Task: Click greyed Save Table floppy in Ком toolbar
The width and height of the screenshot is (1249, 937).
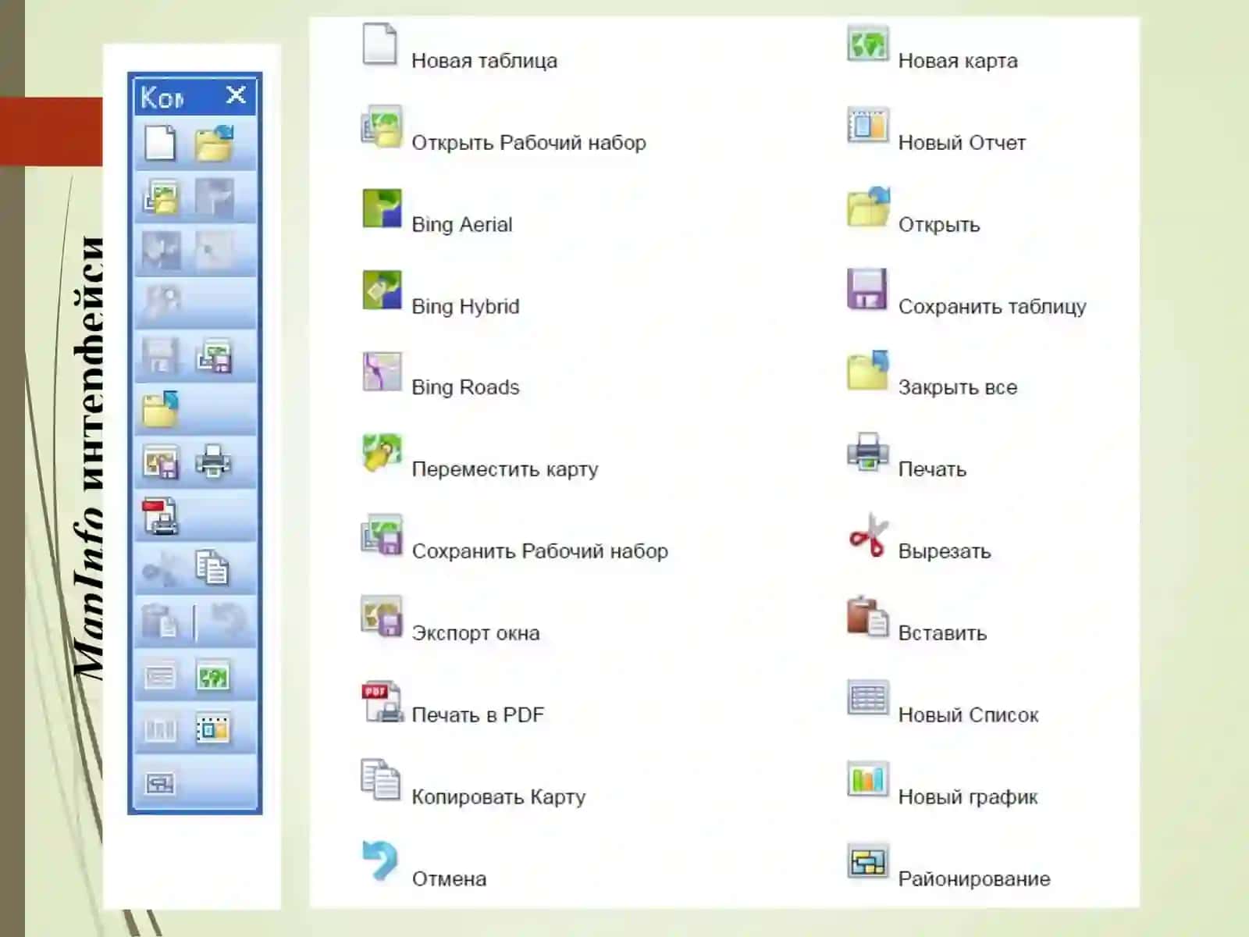Action: [161, 356]
